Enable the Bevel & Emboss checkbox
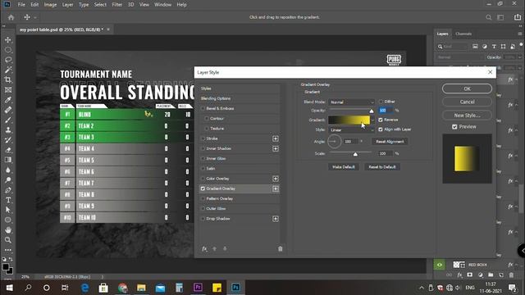The image size is (525, 295). coord(203,108)
